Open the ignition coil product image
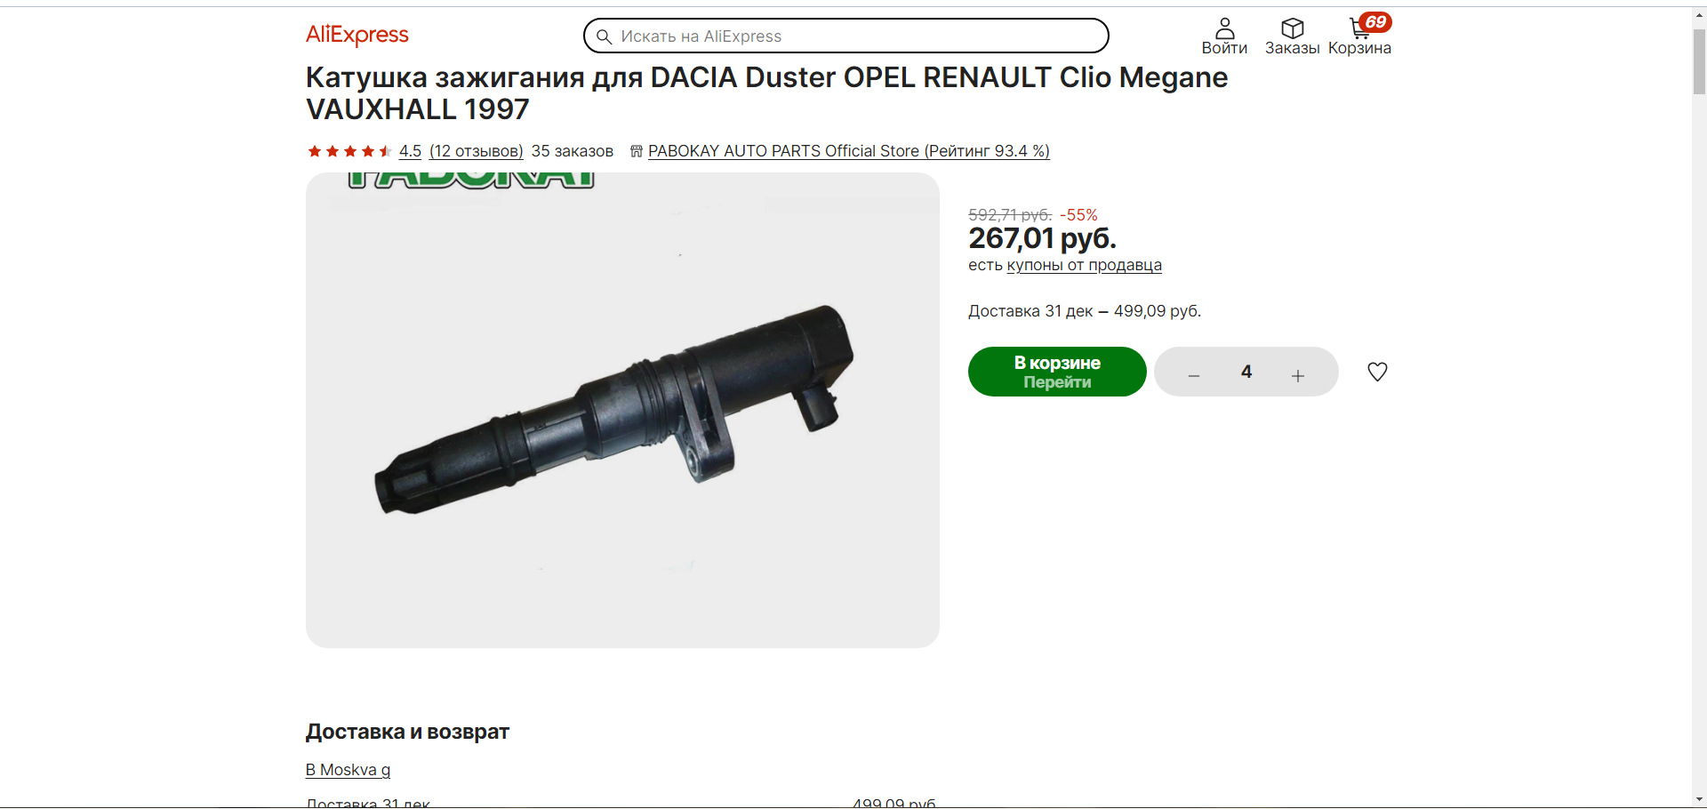The height and width of the screenshot is (809, 1707). (622, 410)
